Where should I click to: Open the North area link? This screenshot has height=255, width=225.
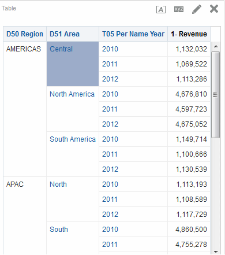click(58, 184)
